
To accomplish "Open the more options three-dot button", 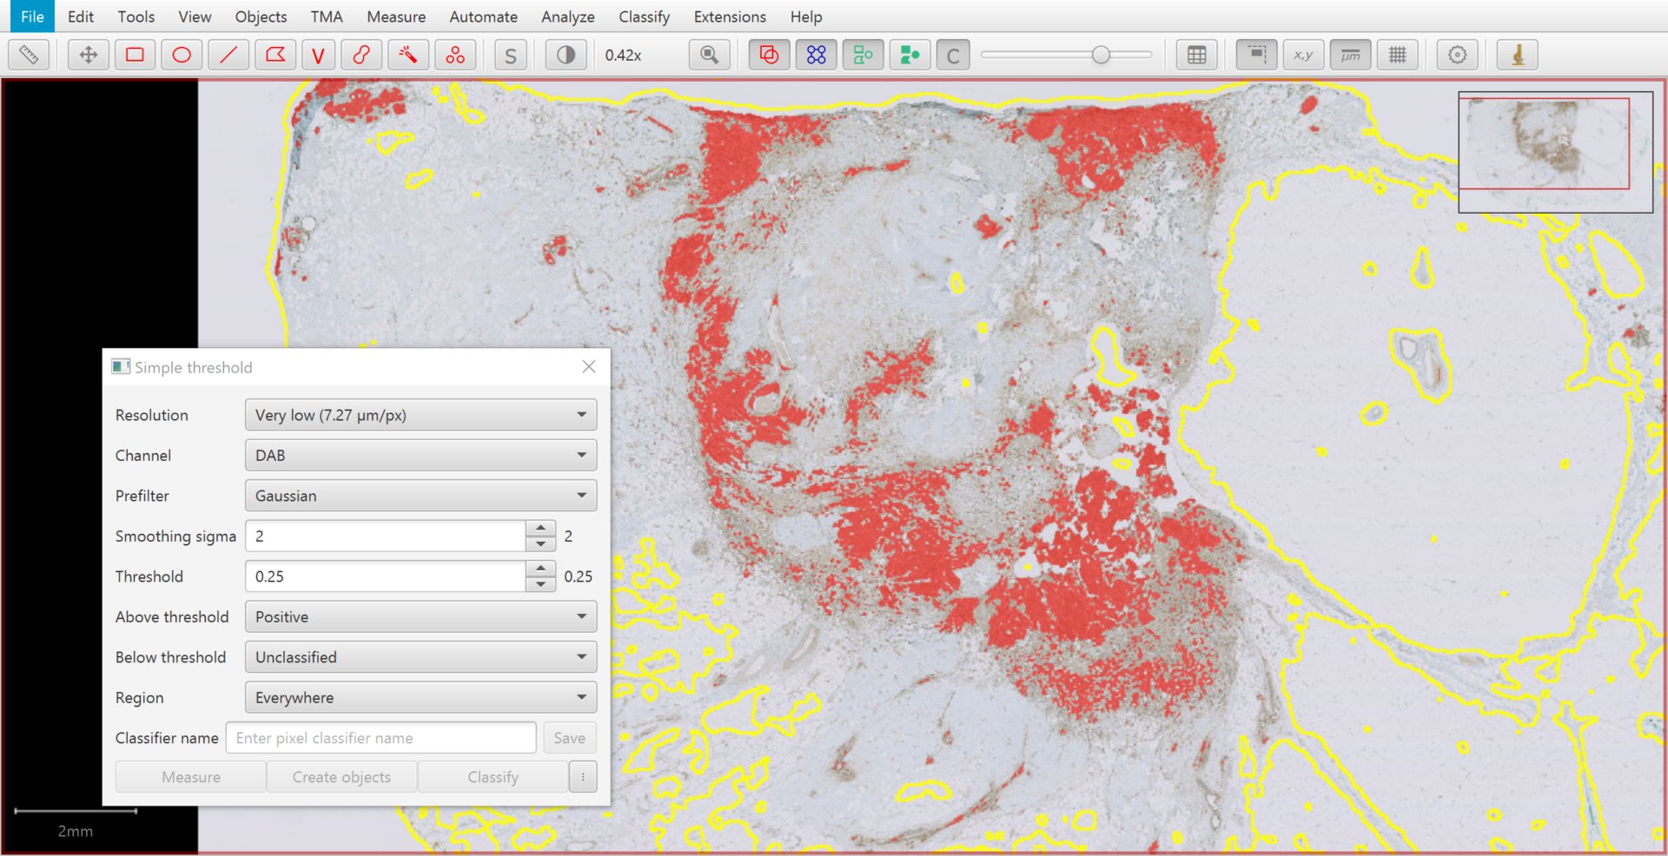I will [583, 777].
